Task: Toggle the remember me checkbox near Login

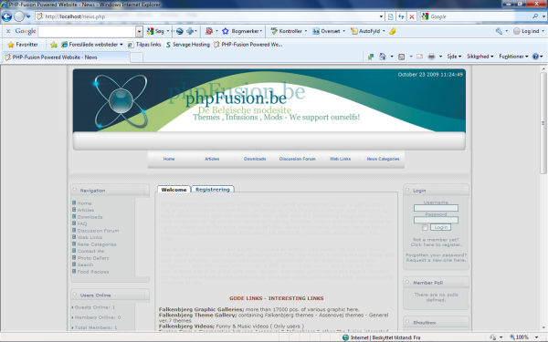Action: click(x=425, y=227)
